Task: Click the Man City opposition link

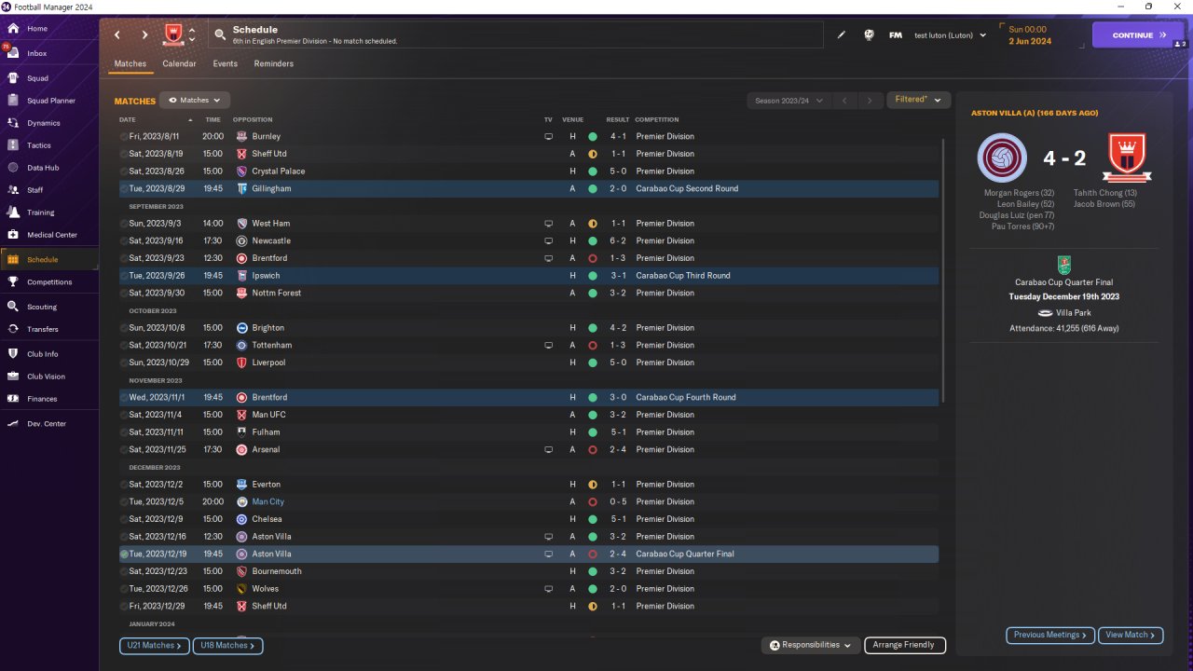Action: (x=268, y=502)
